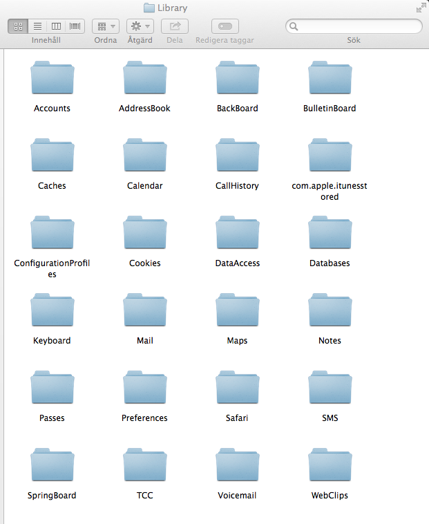
Task: Click the 'Accounts' folder name label
Action: coord(52,109)
